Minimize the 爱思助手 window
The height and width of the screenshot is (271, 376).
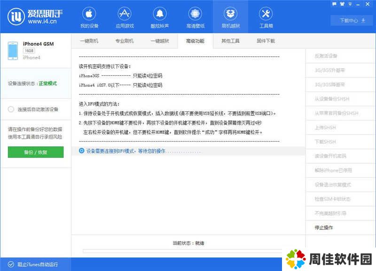tap(358, 4)
